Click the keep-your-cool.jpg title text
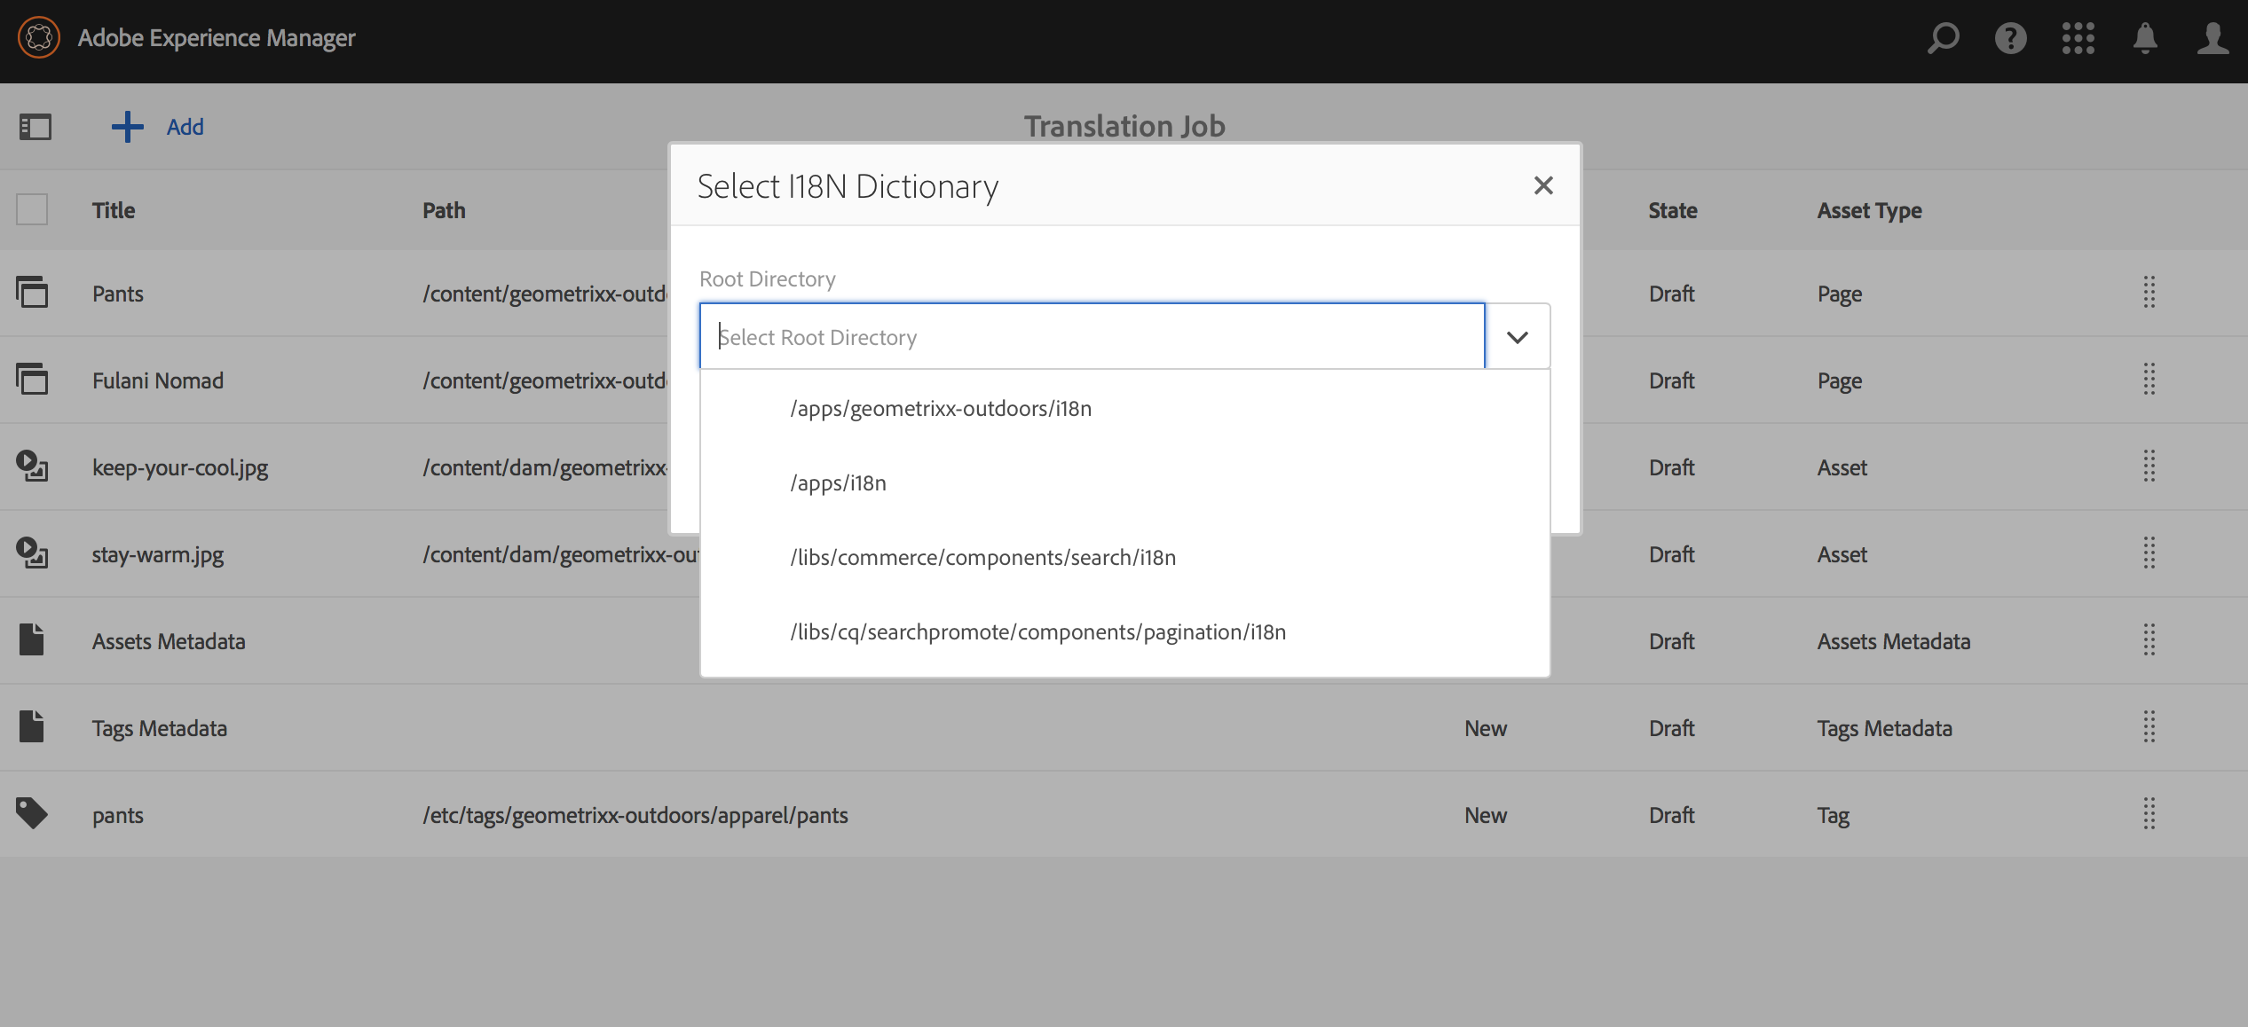The width and height of the screenshot is (2248, 1027). tap(180, 467)
